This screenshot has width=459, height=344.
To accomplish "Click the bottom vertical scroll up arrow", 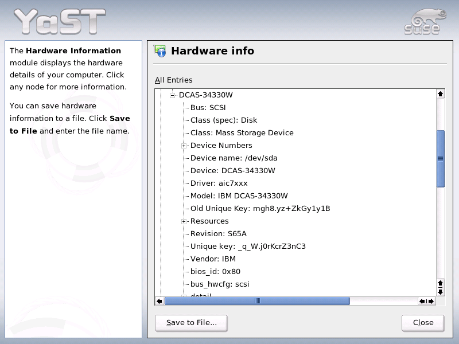I will 440,283.
